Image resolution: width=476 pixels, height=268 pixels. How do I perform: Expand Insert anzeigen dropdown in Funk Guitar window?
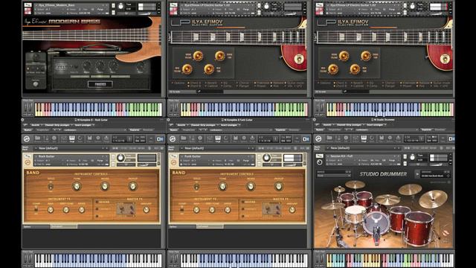(x=231, y=125)
